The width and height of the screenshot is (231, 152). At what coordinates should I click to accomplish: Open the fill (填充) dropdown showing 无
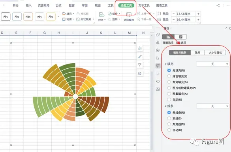[212, 64]
